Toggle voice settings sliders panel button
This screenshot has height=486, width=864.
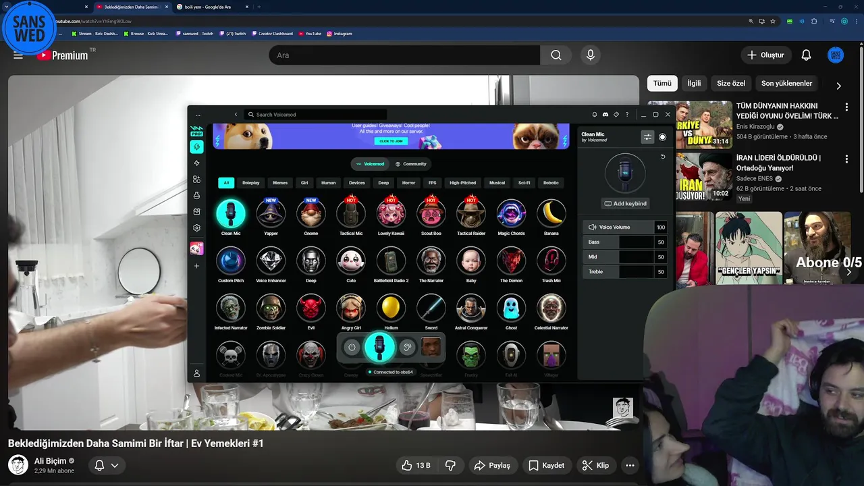[647, 137]
